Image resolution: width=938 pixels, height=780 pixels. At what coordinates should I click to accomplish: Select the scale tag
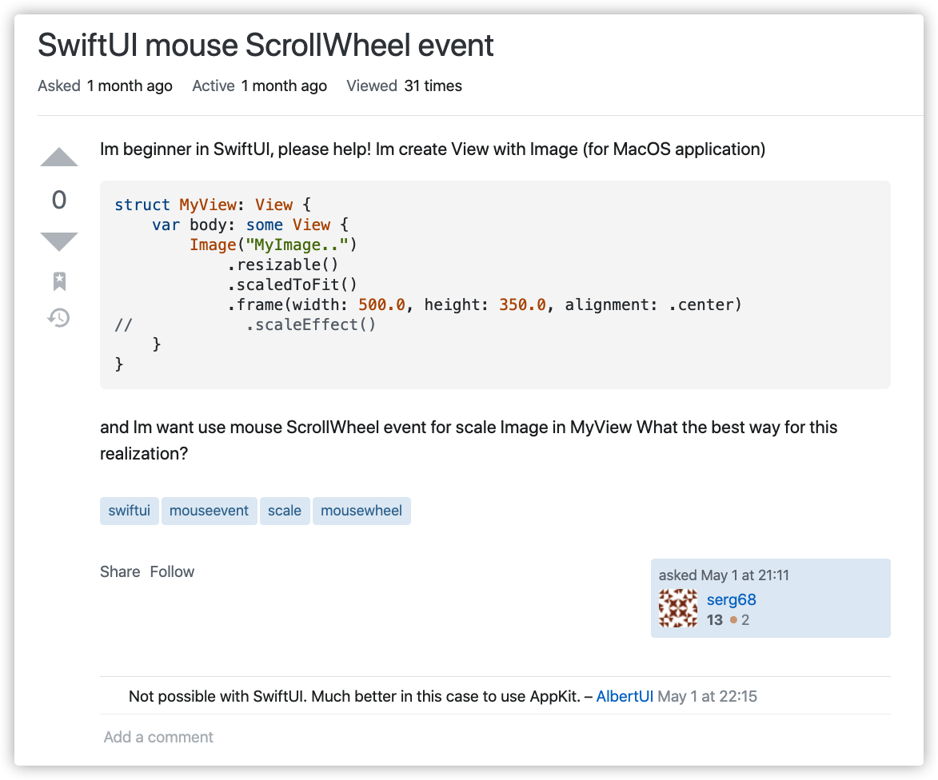click(285, 511)
